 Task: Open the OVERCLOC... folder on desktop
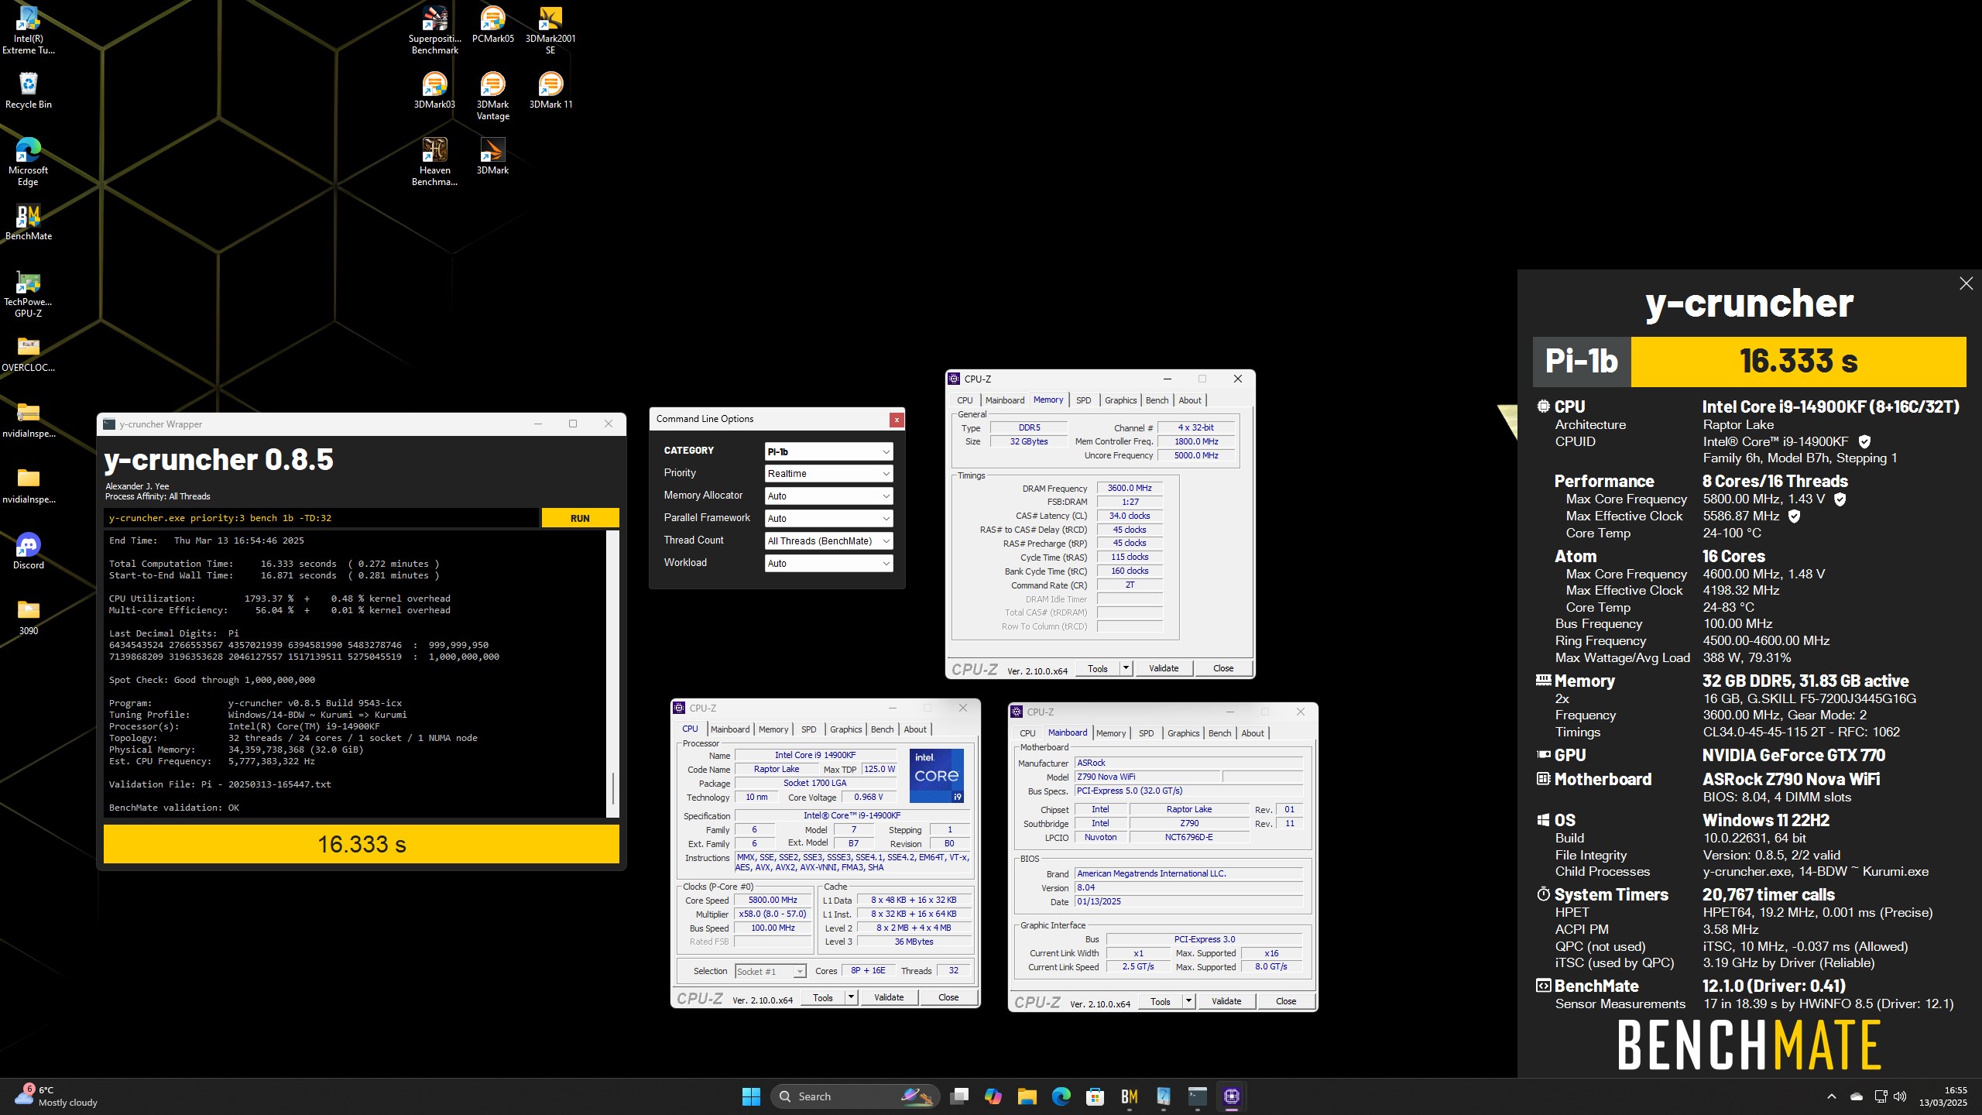[28, 354]
